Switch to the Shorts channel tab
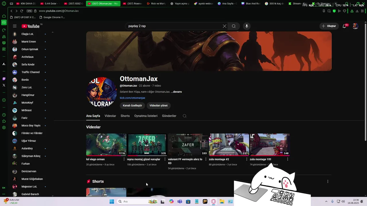The image size is (367, 206). click(125, 116)
